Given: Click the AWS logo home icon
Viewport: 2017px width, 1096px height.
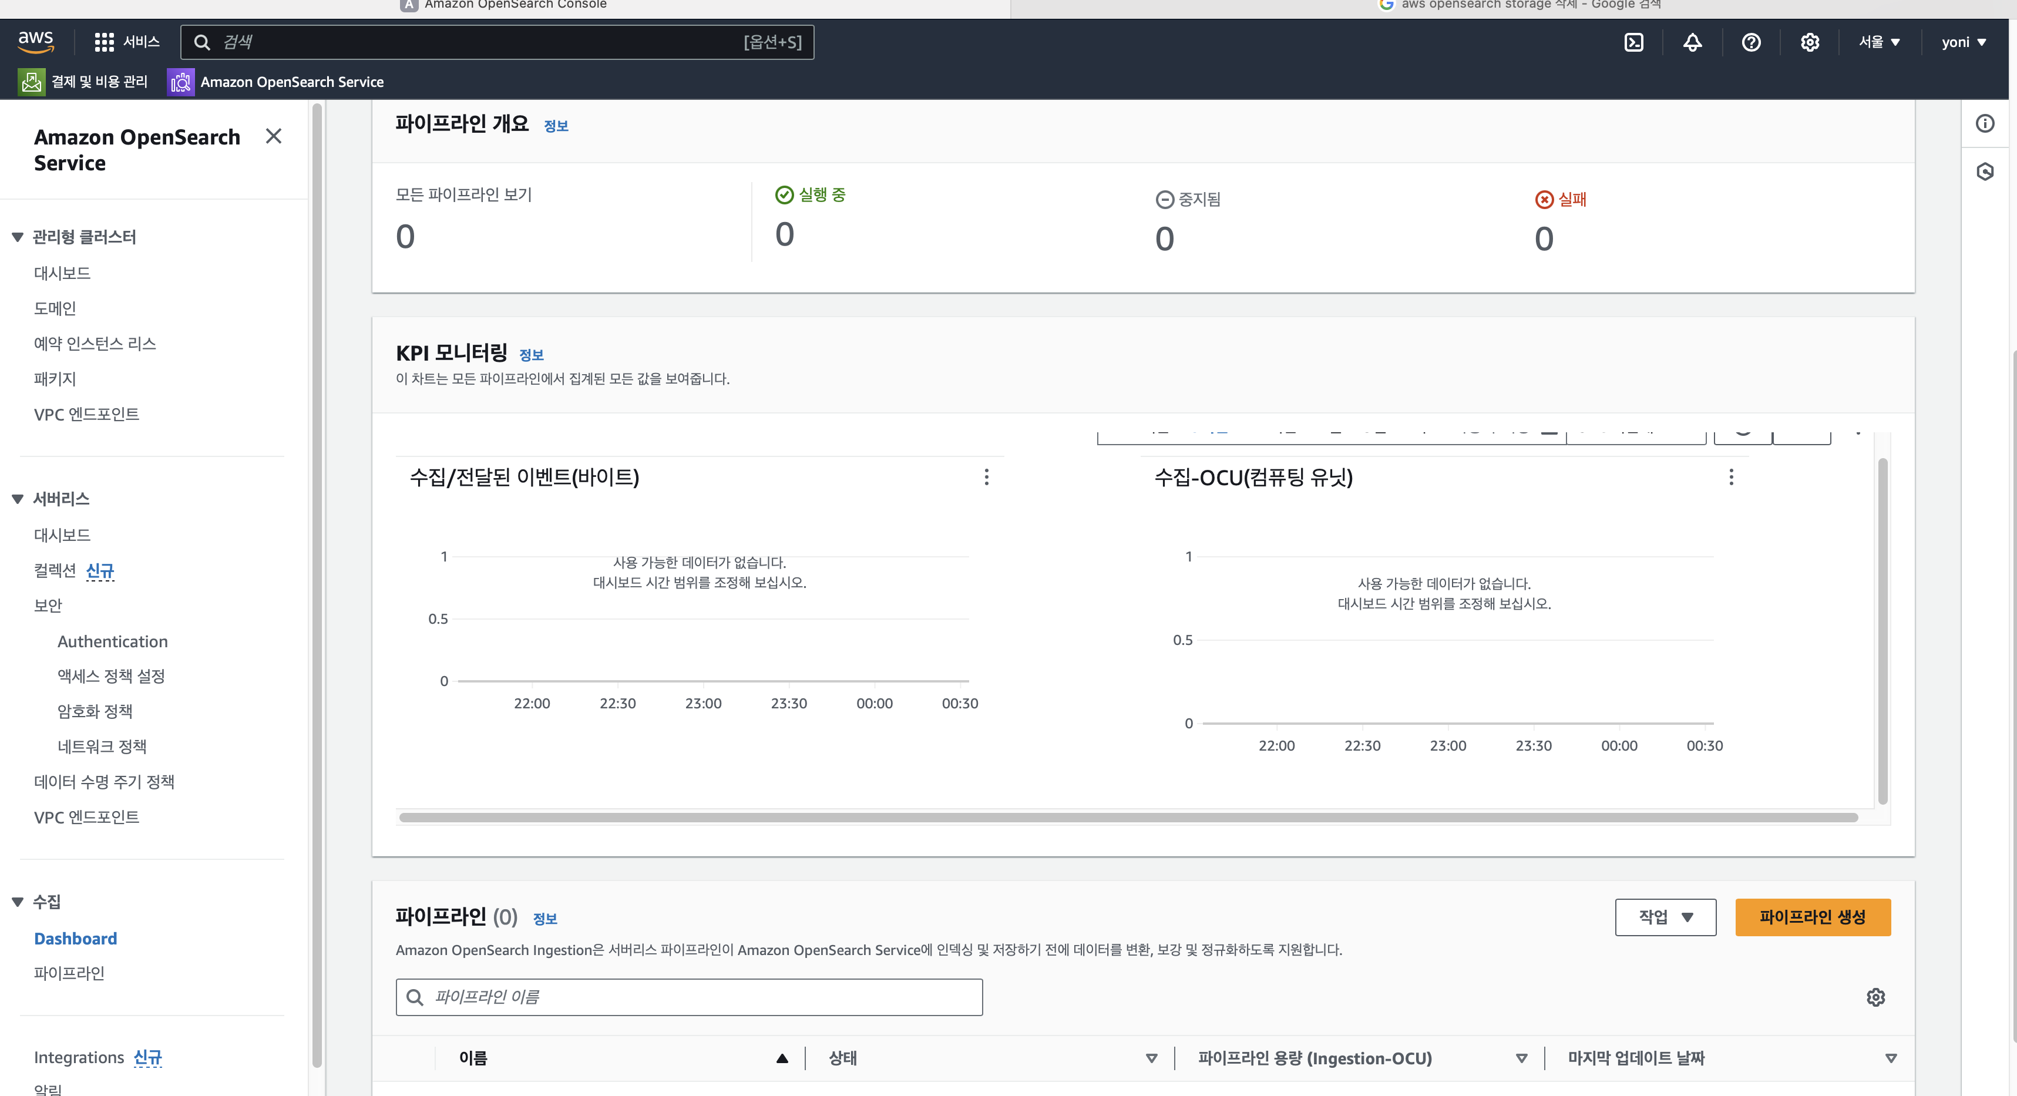Looking at the screenshot, I should (36, 42).
